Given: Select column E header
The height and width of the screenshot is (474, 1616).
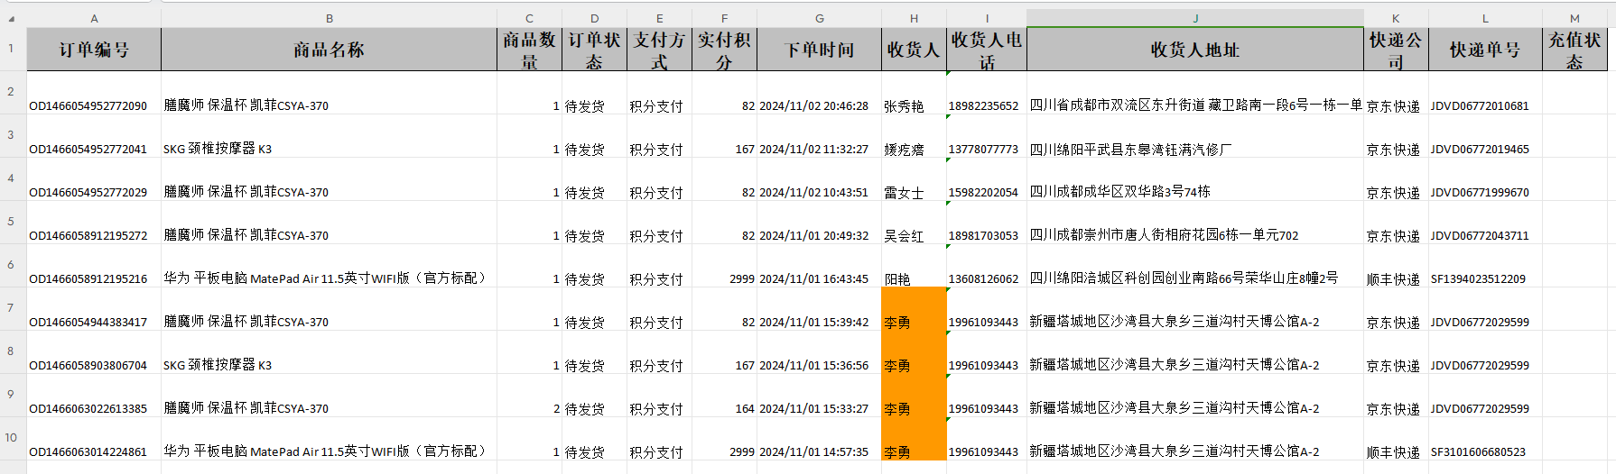Looking at the screenshot, I should (x=659, y=18).
